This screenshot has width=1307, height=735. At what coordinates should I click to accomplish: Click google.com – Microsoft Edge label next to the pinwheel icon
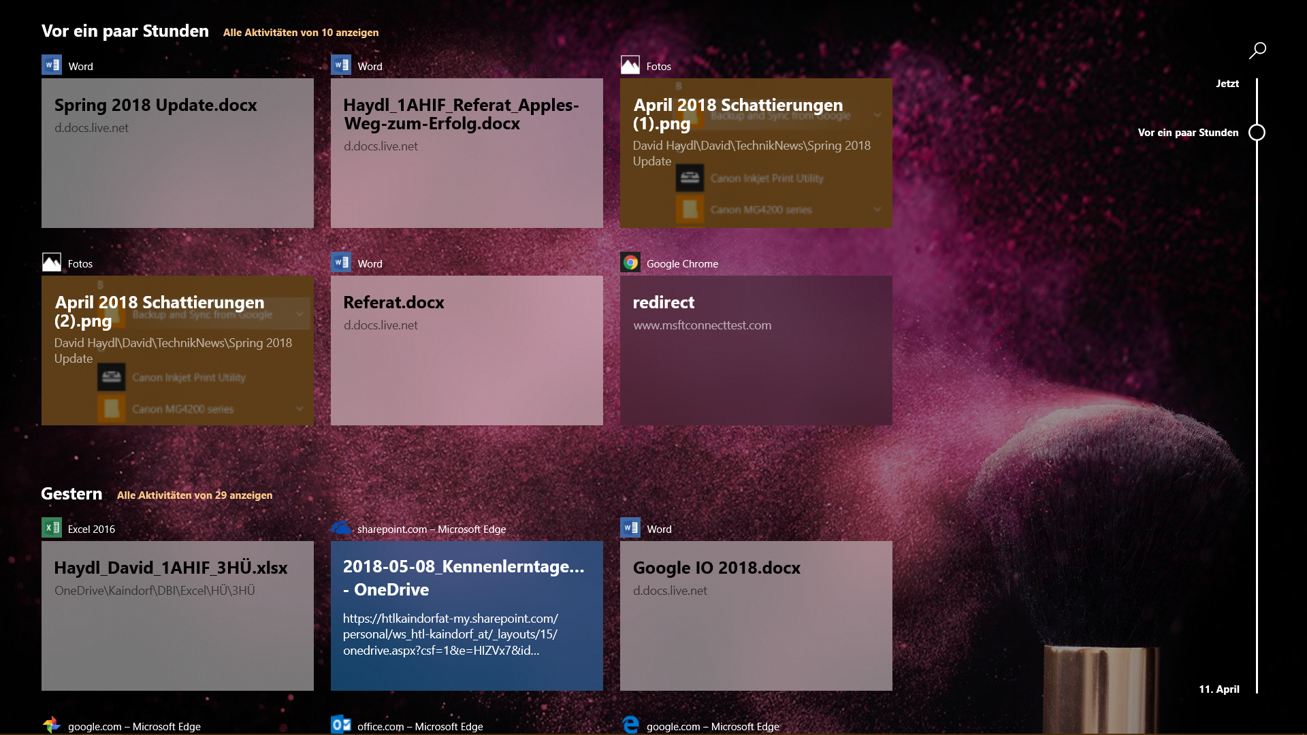coord(134,727)
